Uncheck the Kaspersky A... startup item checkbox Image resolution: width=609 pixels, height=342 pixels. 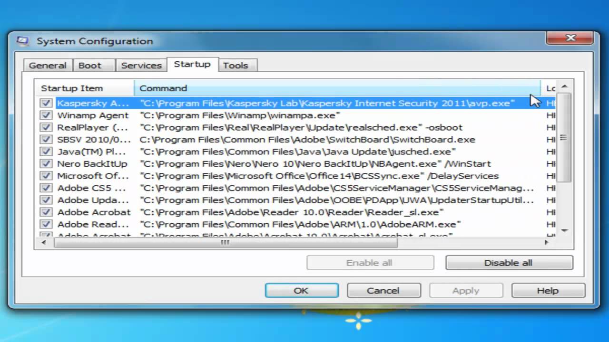tap(46, 103)
